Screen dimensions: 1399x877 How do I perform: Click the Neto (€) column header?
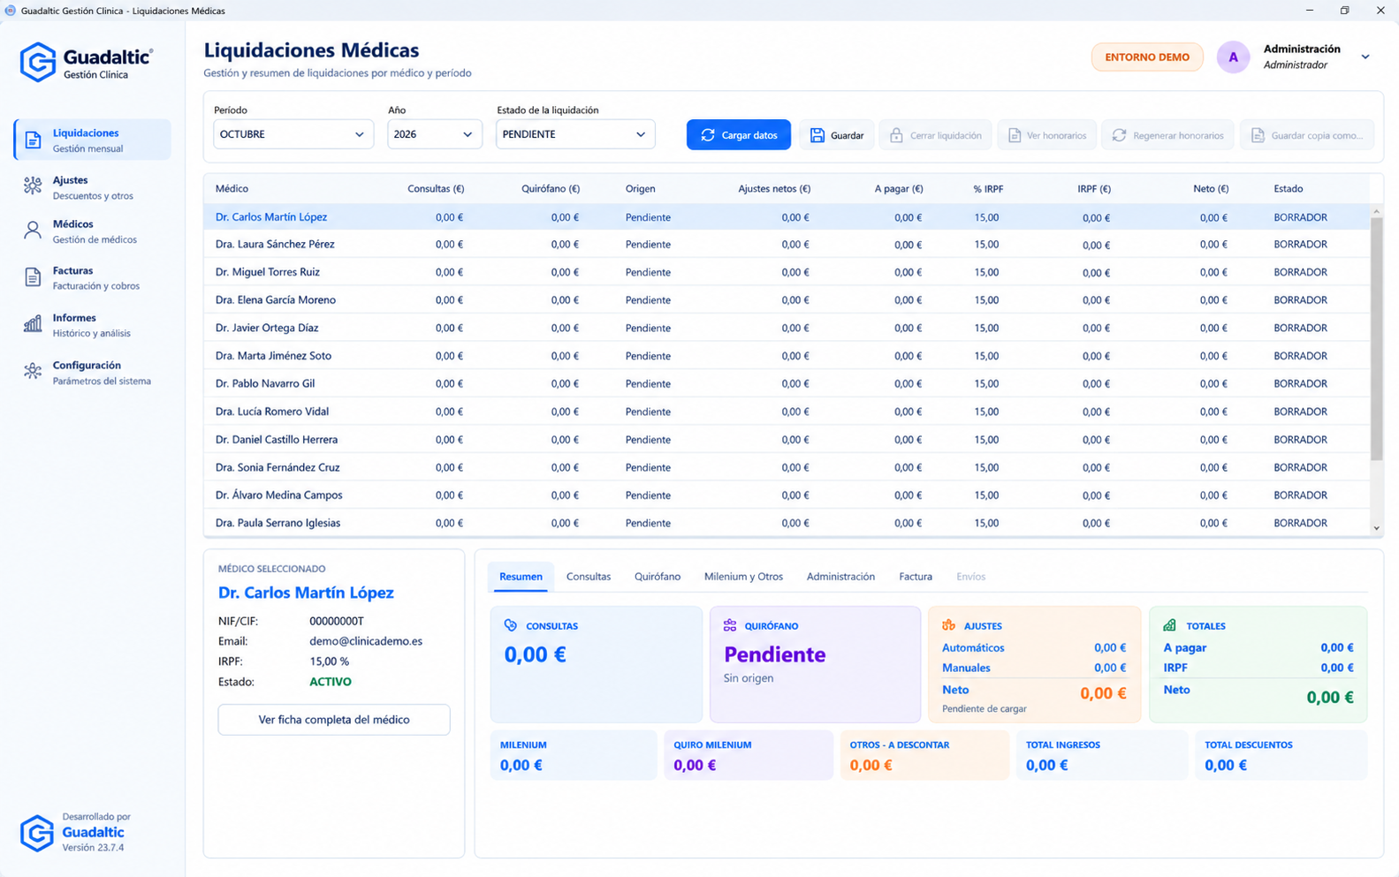coord(1211,189)
